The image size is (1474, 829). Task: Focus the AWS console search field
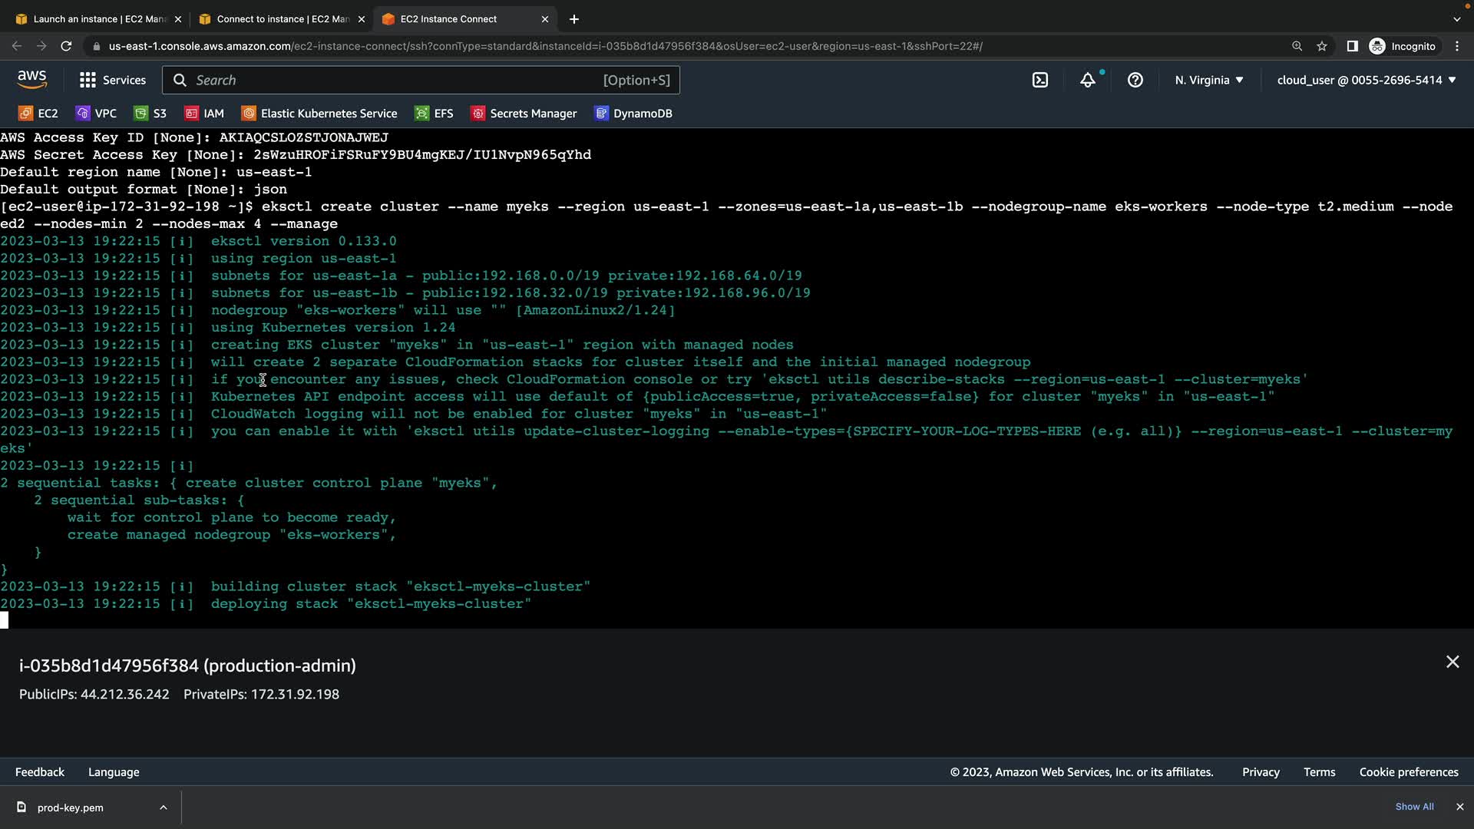[421, 80]
